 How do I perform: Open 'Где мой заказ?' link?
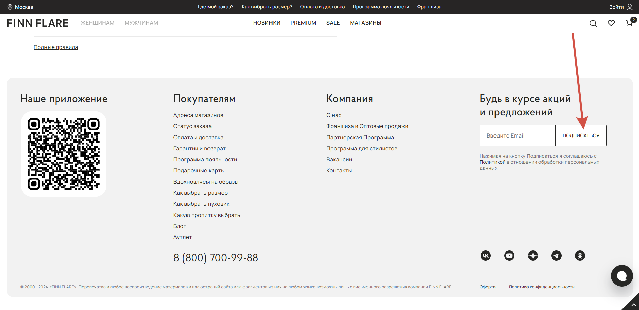216,7
